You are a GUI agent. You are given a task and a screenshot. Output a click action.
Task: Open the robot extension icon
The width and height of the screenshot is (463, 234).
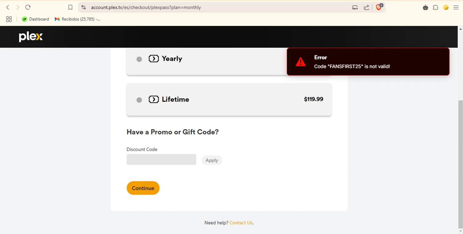pos(425,7)
